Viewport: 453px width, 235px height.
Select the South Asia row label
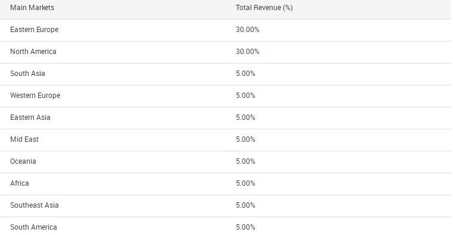click(x=27, y=74)
